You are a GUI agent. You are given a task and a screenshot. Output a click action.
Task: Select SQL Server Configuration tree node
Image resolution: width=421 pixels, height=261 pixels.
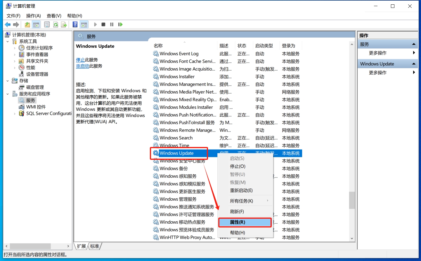pos(49,113)
